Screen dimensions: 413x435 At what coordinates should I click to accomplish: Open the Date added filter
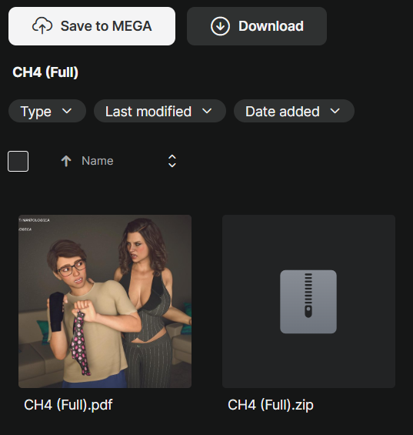pyautogui.click(x=294, y=111)
